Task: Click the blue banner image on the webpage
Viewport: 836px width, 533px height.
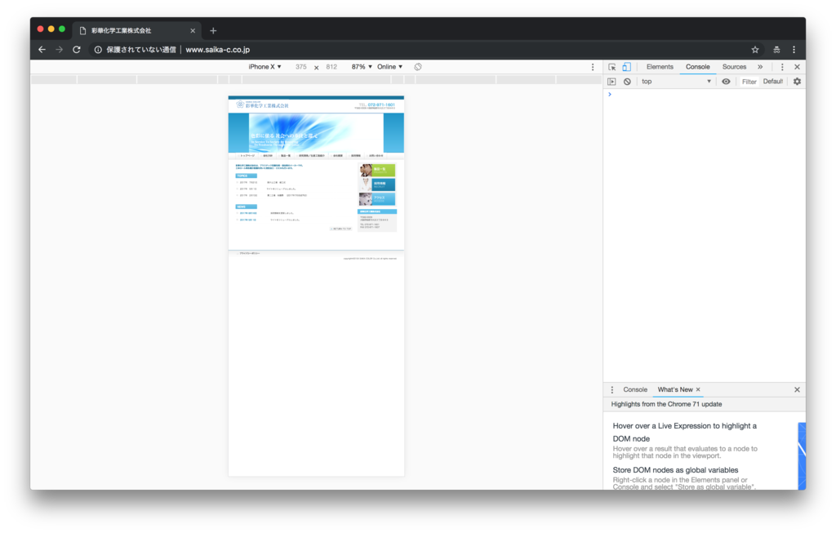Action: (316, 133)
